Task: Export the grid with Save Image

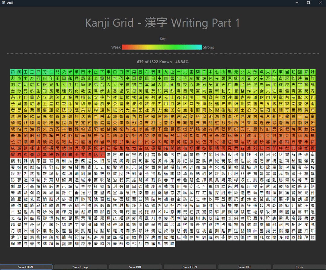Action: (x=81, y=267)
